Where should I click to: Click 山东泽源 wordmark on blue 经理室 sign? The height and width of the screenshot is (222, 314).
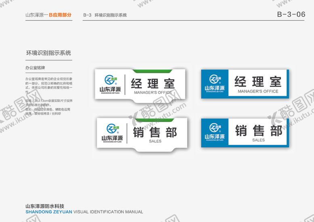(x=215, y=88)
